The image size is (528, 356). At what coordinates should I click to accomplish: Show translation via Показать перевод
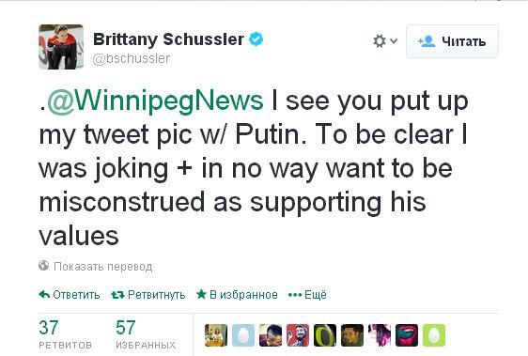tap(103, 267)
